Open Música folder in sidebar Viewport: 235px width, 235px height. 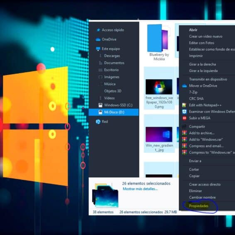click(x=110, y=84)
